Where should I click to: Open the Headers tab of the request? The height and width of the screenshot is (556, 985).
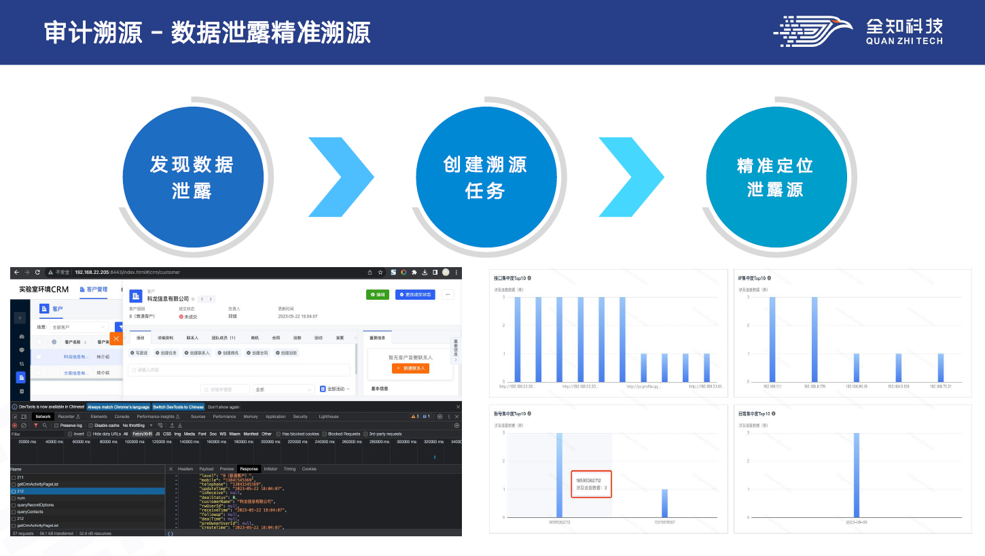(x=185, y=469)
